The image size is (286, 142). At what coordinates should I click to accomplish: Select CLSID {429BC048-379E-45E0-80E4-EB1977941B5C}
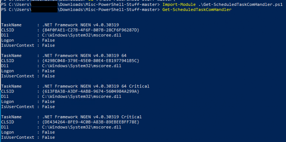click(91, 61)
